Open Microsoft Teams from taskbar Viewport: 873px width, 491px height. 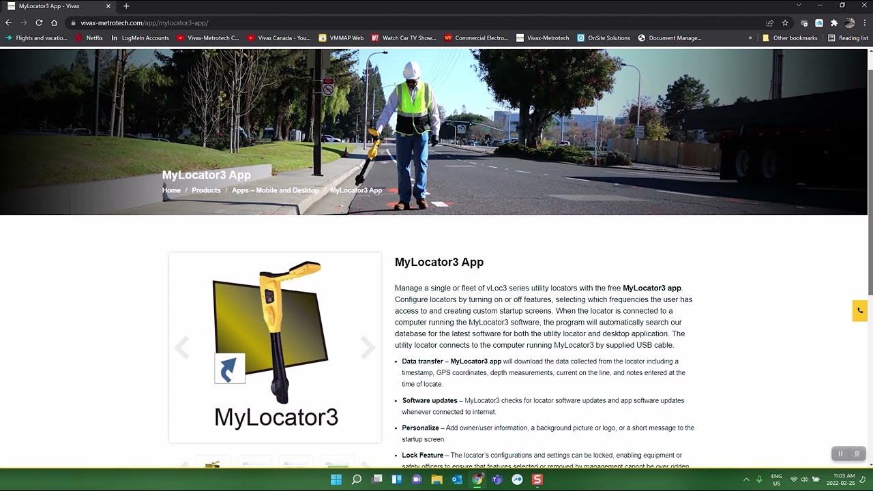coord(497,479)
